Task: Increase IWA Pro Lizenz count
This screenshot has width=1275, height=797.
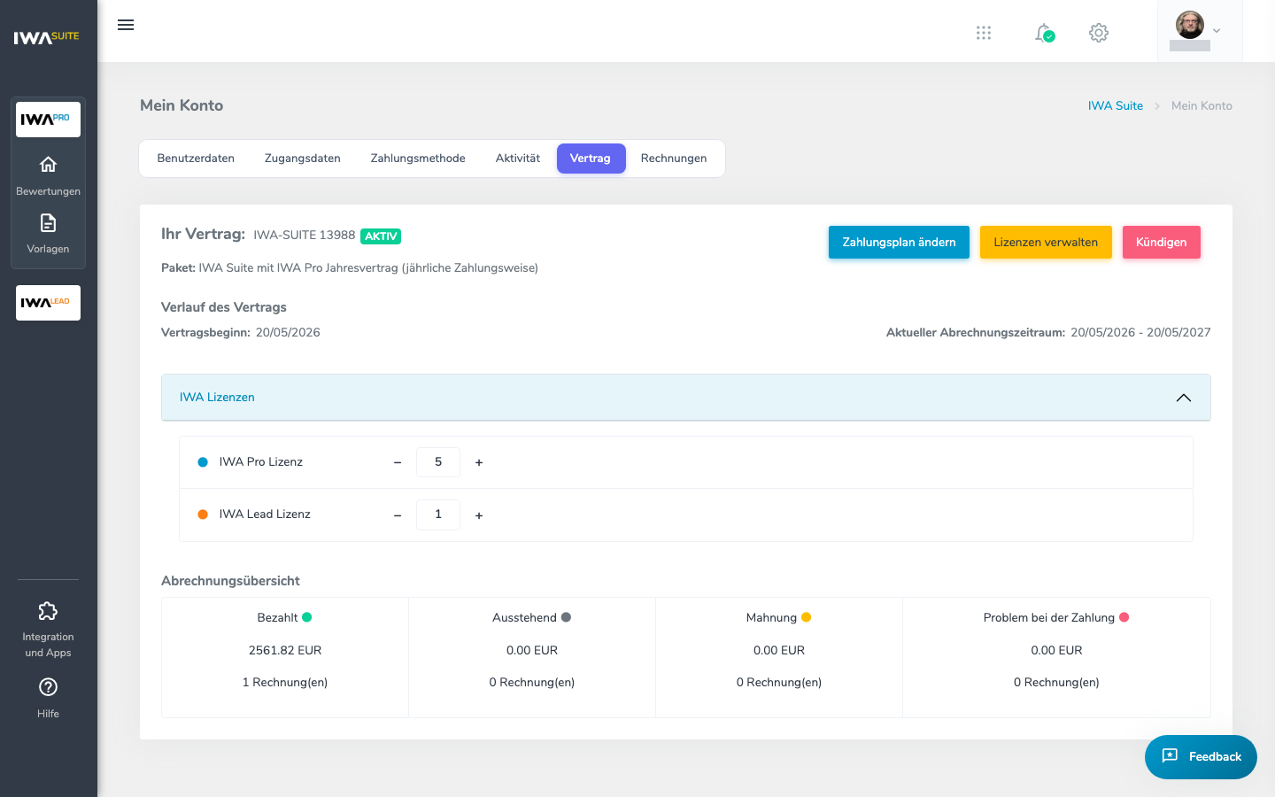Action: point(479,462)
